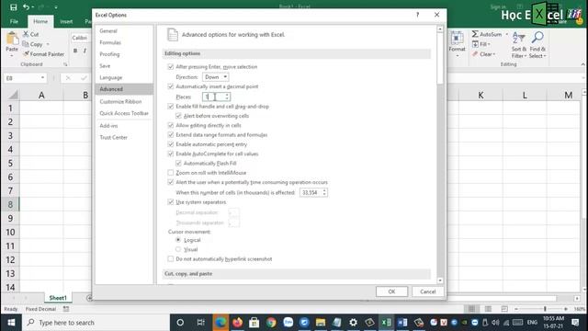The image size is (588, 331).
Task: Select the Sheet1 worksheet tab
Action: point(58,298)
